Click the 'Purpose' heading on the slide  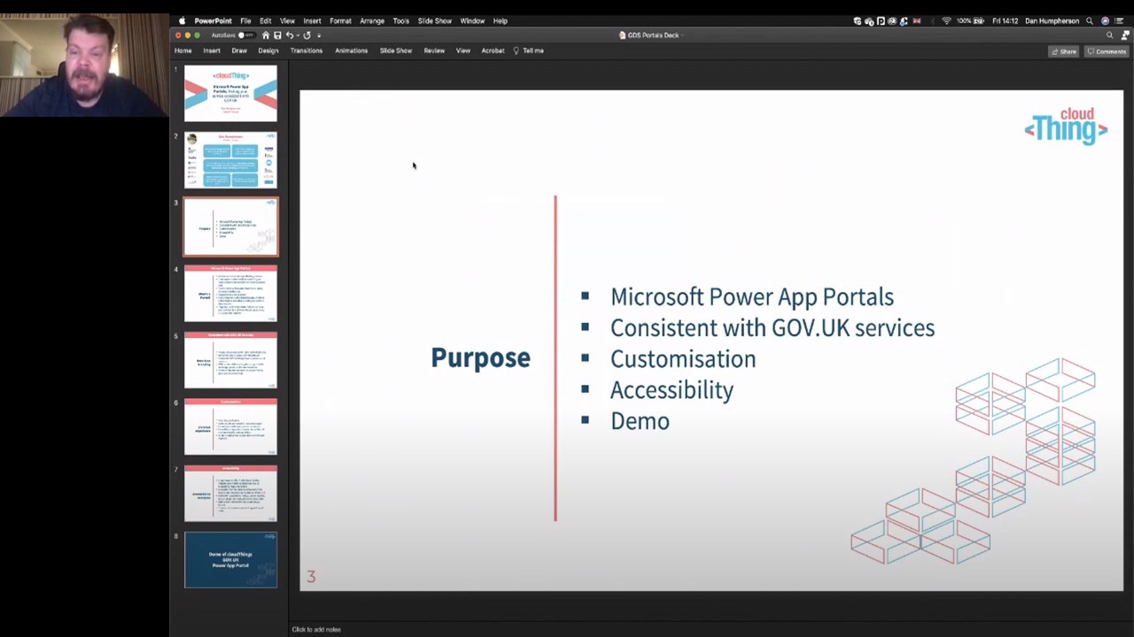480,357
